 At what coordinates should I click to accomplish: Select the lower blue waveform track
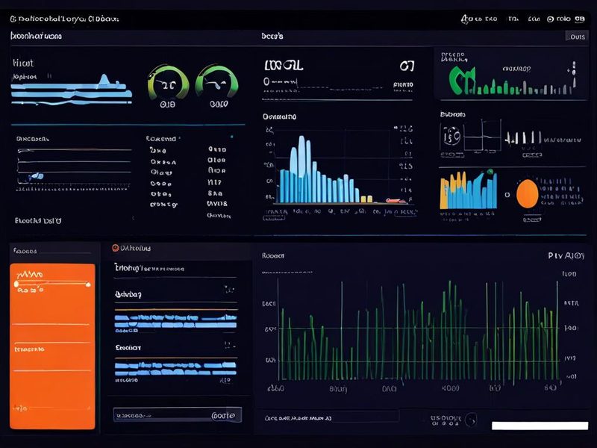click(175, 368)
